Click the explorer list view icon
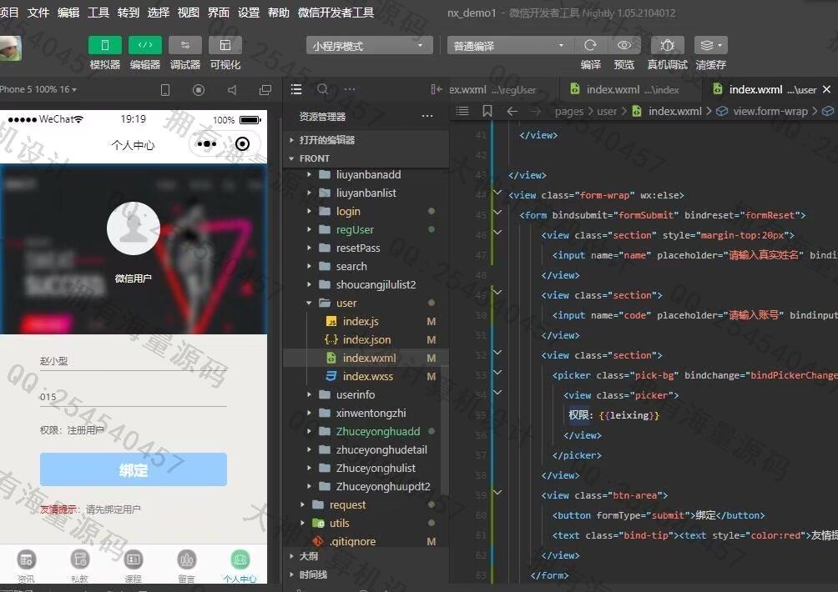 296,89
